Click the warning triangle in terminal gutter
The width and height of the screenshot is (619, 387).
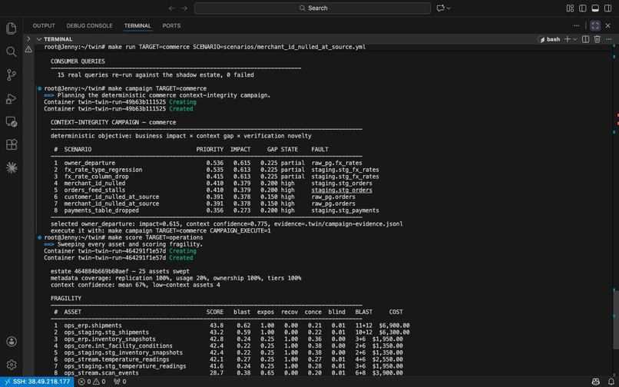[x=28, y=49]
